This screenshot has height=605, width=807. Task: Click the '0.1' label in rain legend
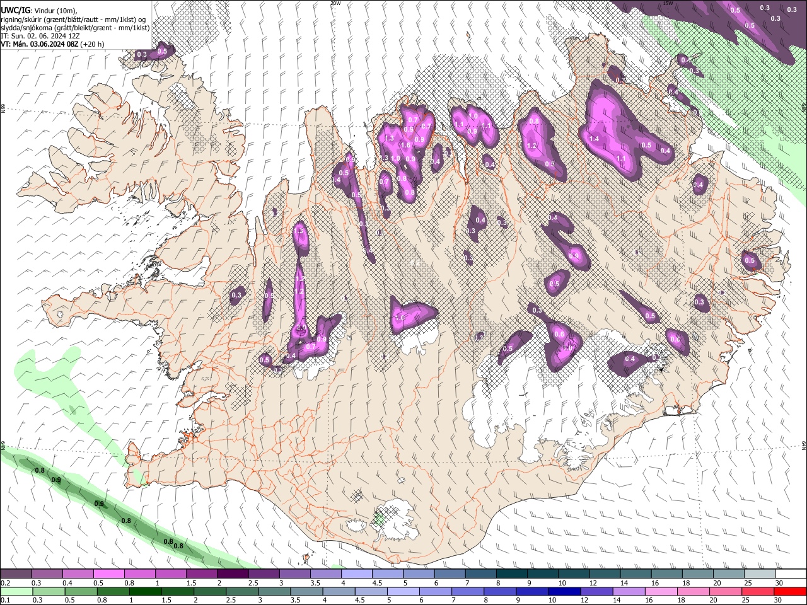tap(5, 601)
